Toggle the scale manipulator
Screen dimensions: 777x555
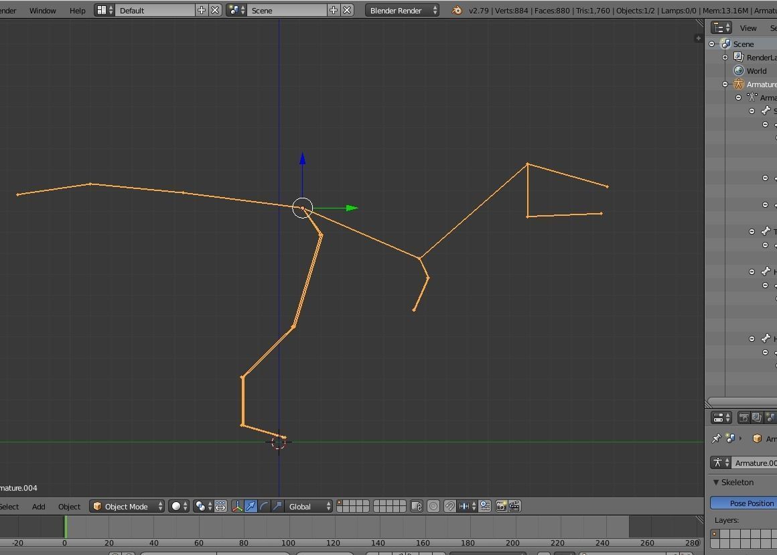pos(277,506)
